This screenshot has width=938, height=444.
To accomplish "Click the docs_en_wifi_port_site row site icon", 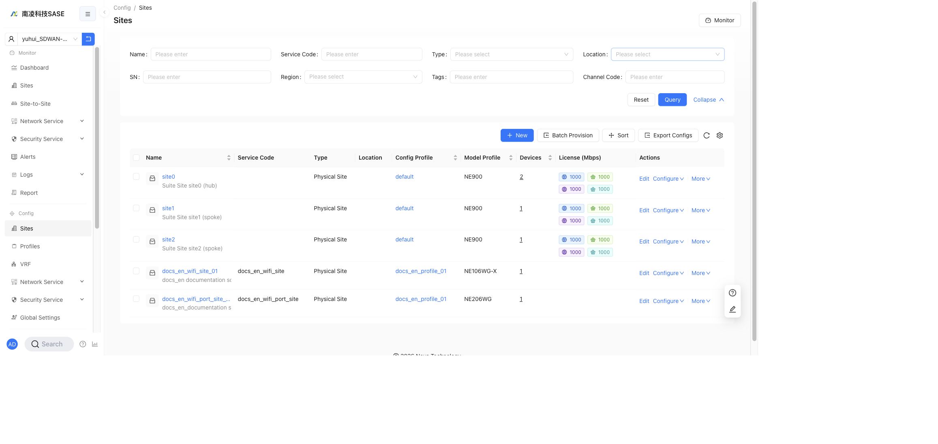I will [152, 301].
